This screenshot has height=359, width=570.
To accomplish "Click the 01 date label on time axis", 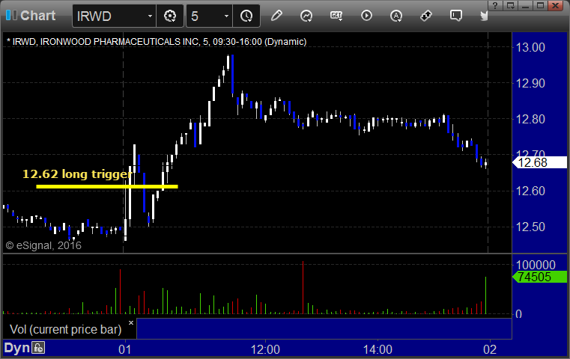I will pyautogui.click(x=124, y=349).
